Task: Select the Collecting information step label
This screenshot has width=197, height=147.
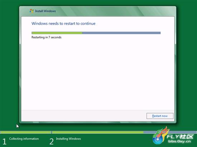Action: [x=24, y=139]
